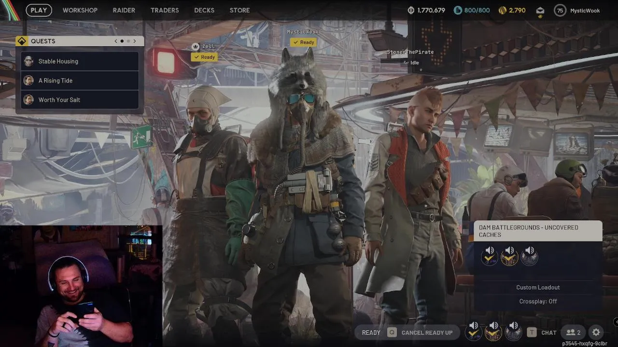The image size is (618, 347).
Task: Go to the Traders tab
Action: [x=165, y=10]
